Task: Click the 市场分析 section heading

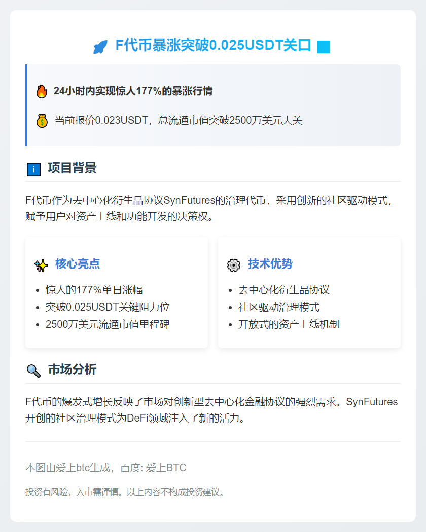Action: point(72,369)
